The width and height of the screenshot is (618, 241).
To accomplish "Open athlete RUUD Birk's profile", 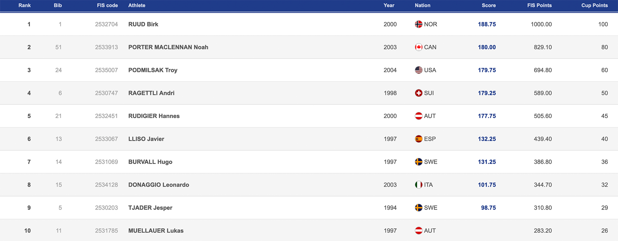I will (143, 24).
